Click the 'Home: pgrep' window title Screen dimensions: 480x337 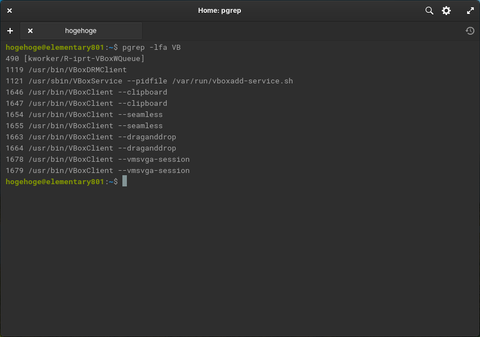(x=220, y=11)
